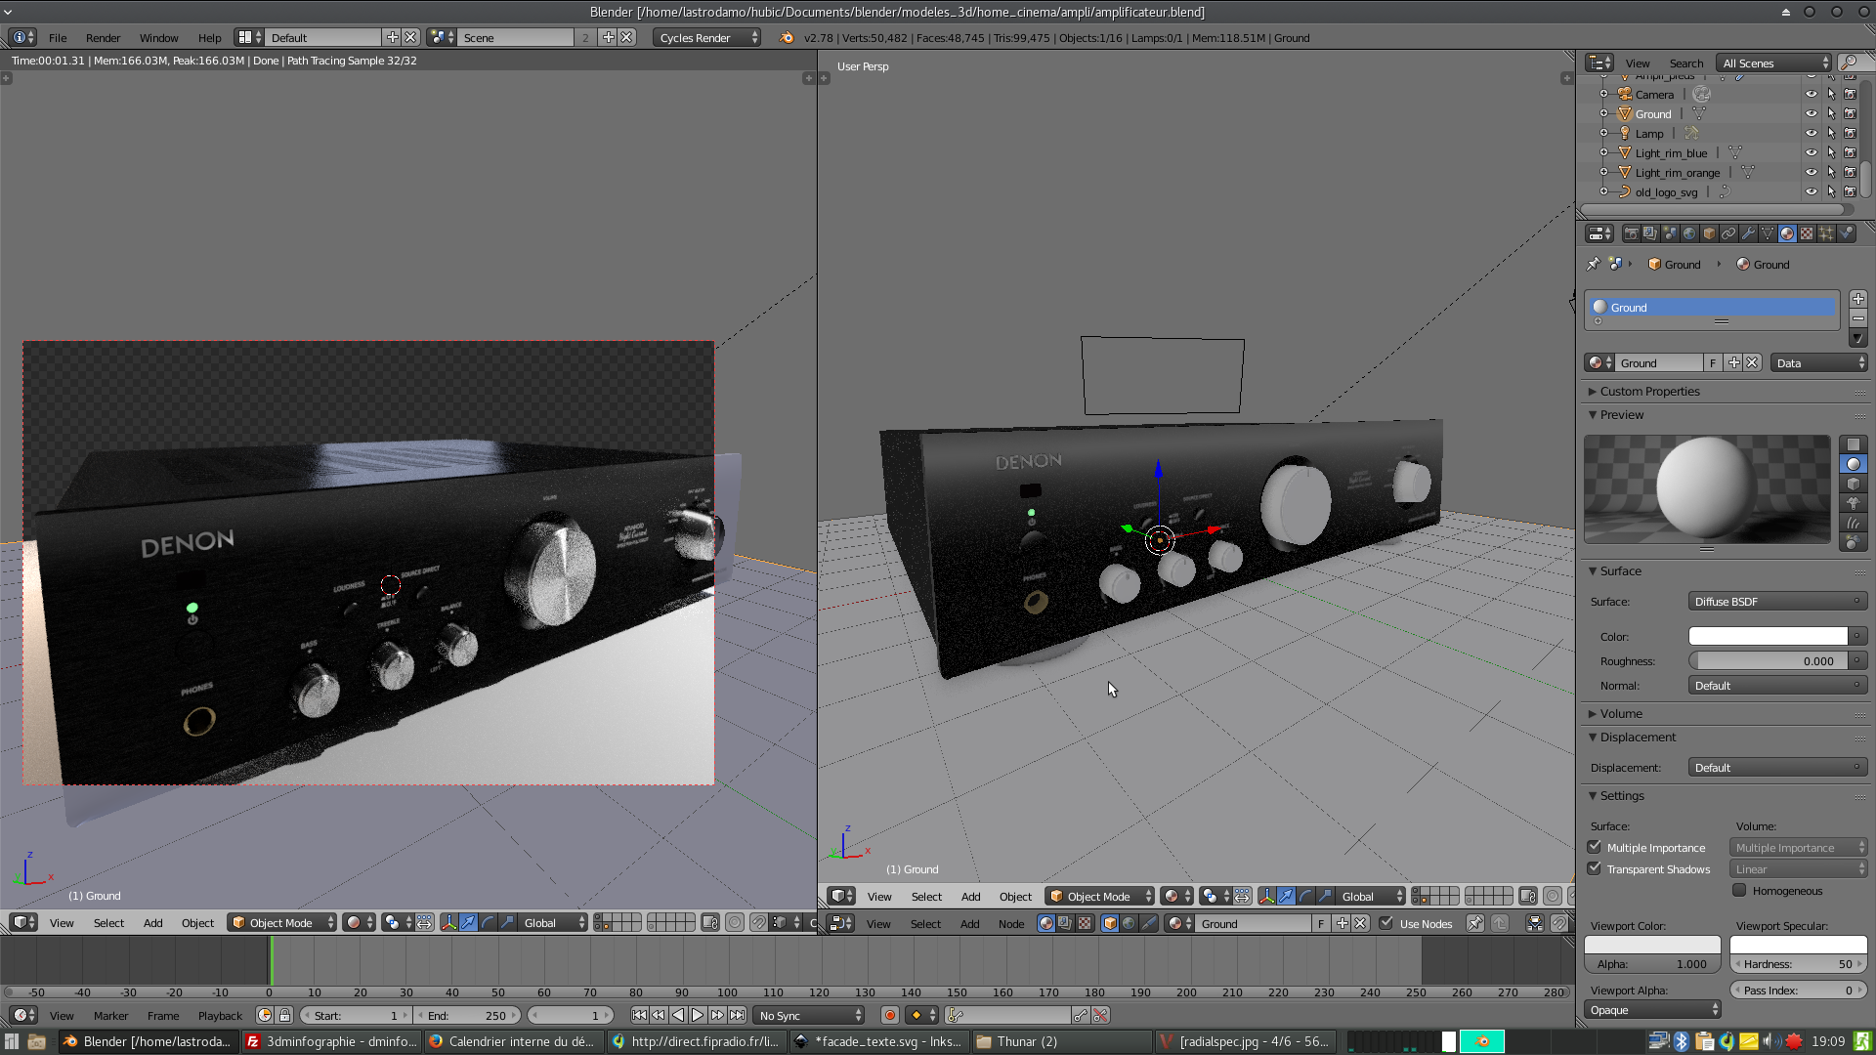Image resolution: width=1876 pixels, height=1055 pixels.
Task: Open the Opaque viewport alpha dropdown
Action: point(1652,1010)
